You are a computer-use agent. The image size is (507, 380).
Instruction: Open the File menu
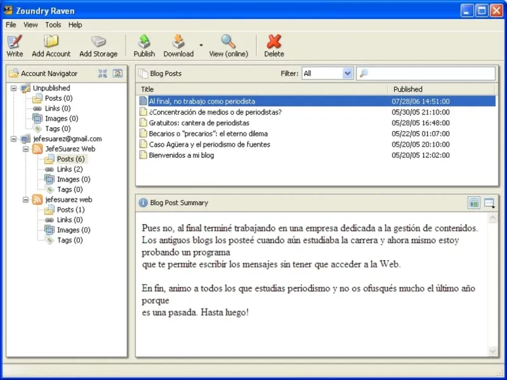11,25
